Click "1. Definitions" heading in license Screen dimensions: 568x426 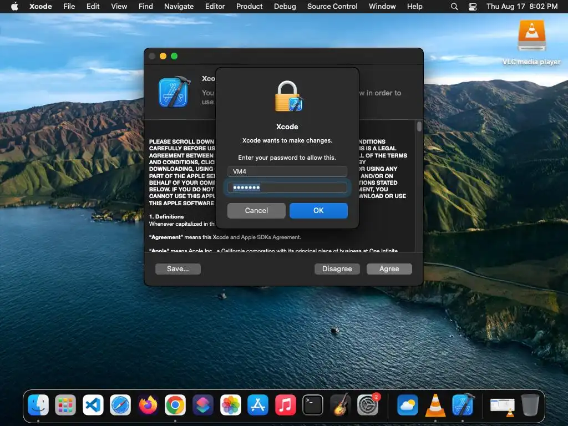166,217
